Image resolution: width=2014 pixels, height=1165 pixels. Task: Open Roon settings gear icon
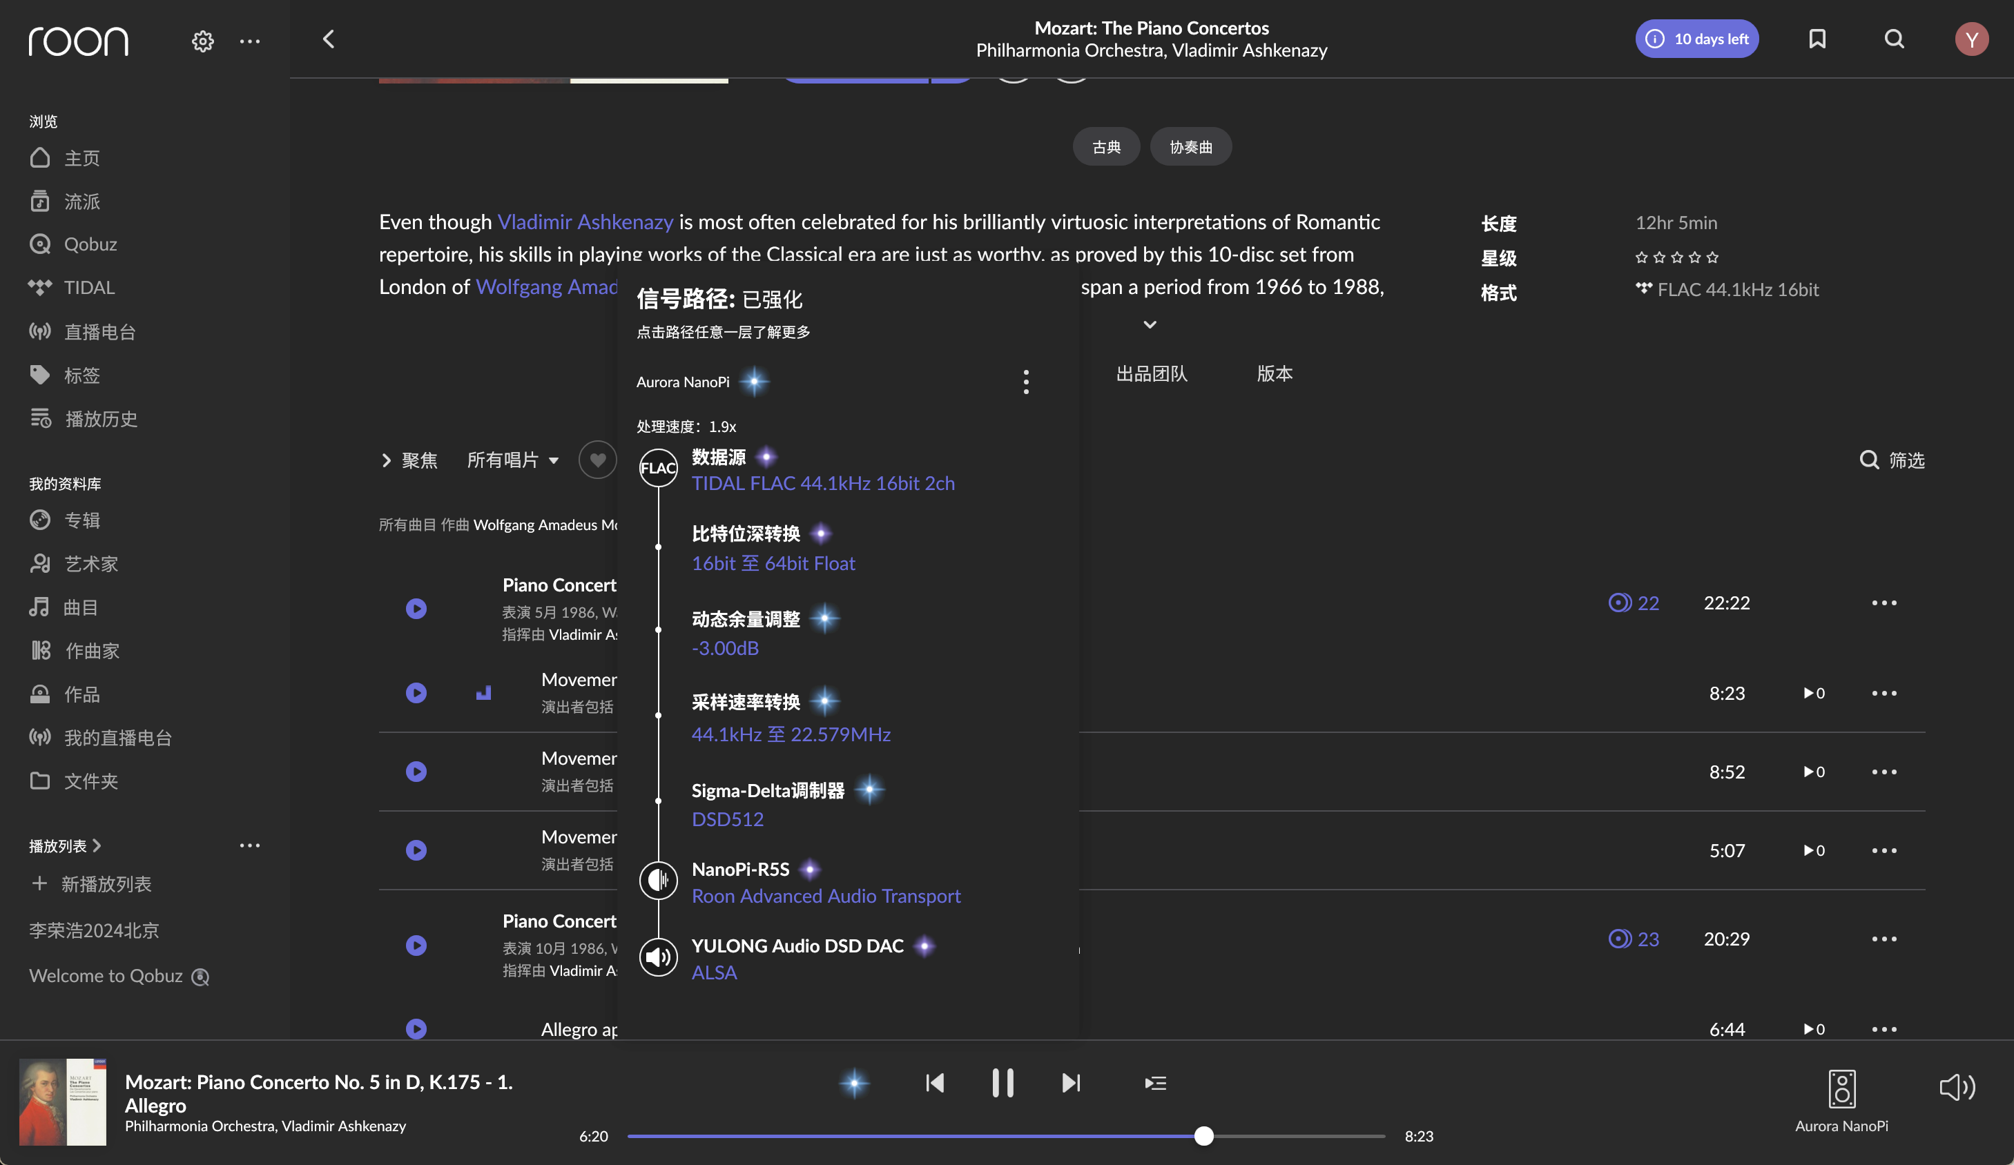(x=202, y=40)
